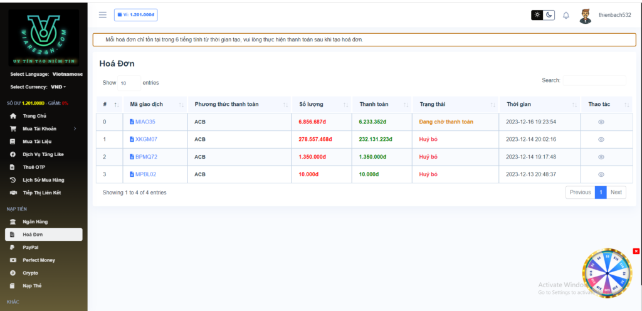
Task: Close the spin wheel widget
Action: click(636, 251)
